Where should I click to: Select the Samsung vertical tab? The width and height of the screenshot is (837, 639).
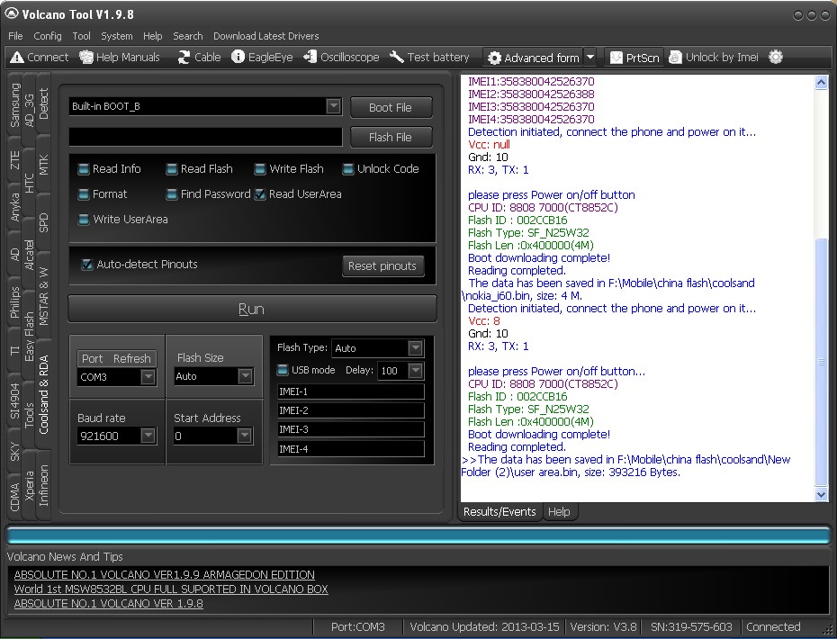coord(14,105)
